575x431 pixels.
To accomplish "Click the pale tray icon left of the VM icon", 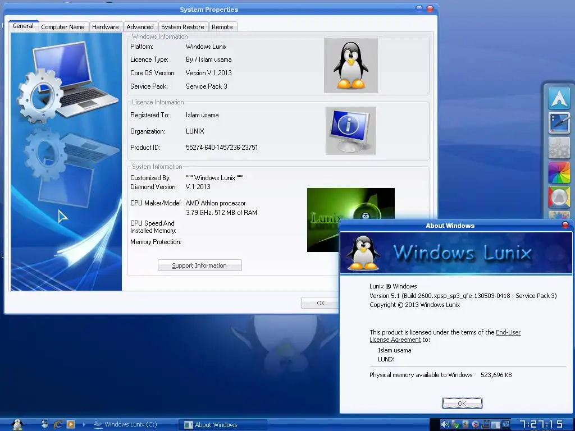I will (495, 425).
